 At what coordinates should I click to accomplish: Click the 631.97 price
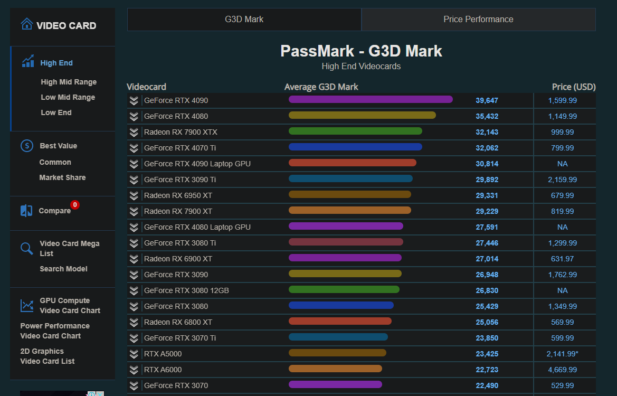pyautogui.click(x=562, y=259)
